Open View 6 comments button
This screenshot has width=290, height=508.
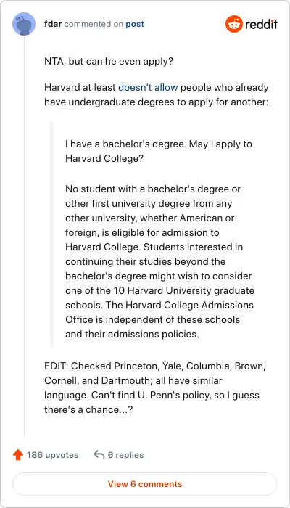click(x=145, y=484)
